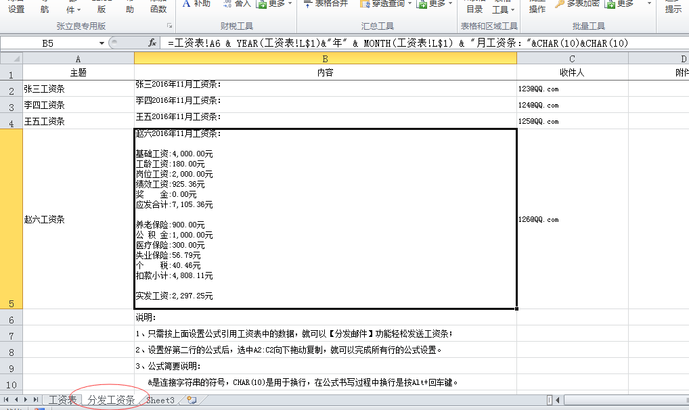689x410 pixels.
Task: Switch to the 工资表 sheet tab
Action: 62,401
